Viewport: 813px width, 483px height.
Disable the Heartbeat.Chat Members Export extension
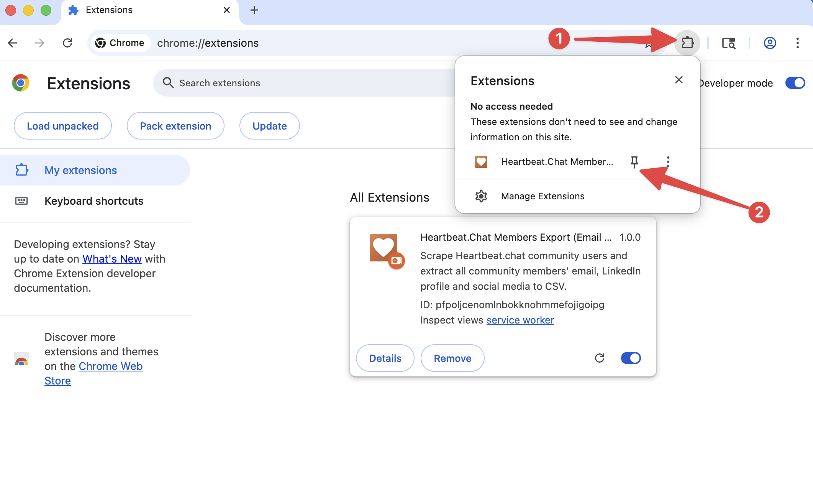point(631,358)
